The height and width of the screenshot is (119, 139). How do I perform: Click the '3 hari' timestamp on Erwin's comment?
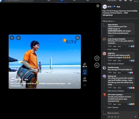tap(110, 46)
